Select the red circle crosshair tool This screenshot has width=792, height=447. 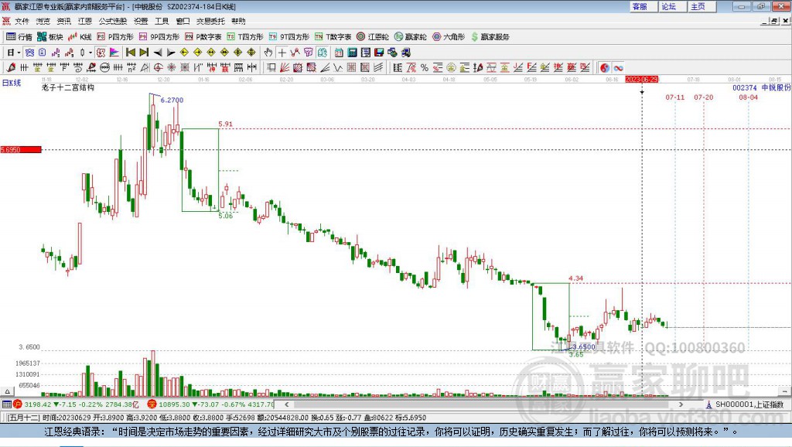coord(158,68)
